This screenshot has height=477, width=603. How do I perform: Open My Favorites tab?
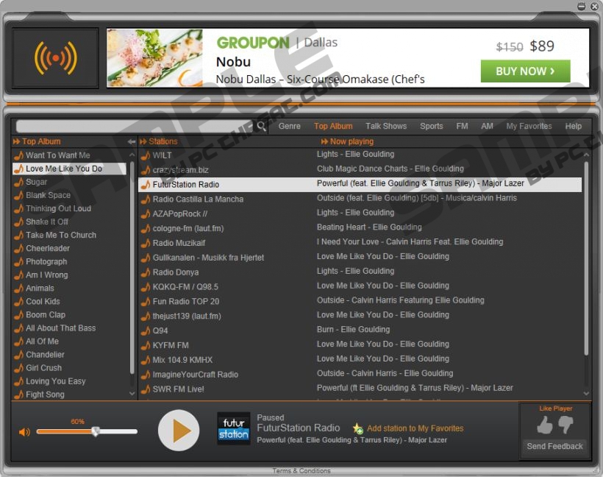click(x=529, y=126)
